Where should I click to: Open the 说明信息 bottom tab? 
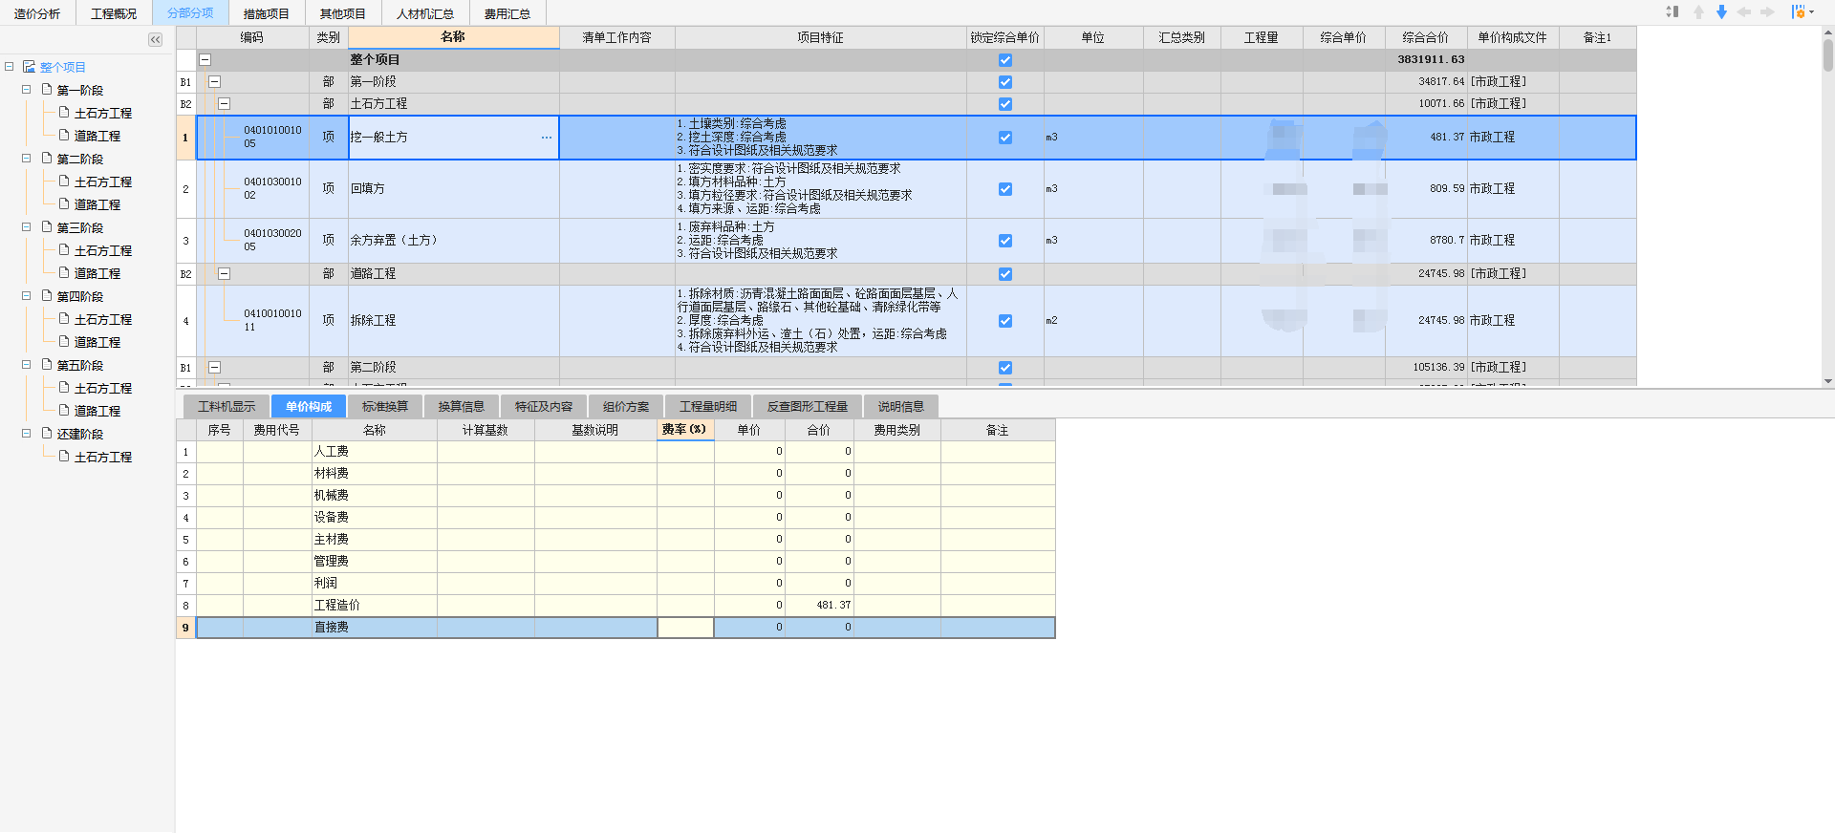coord(901,406)
